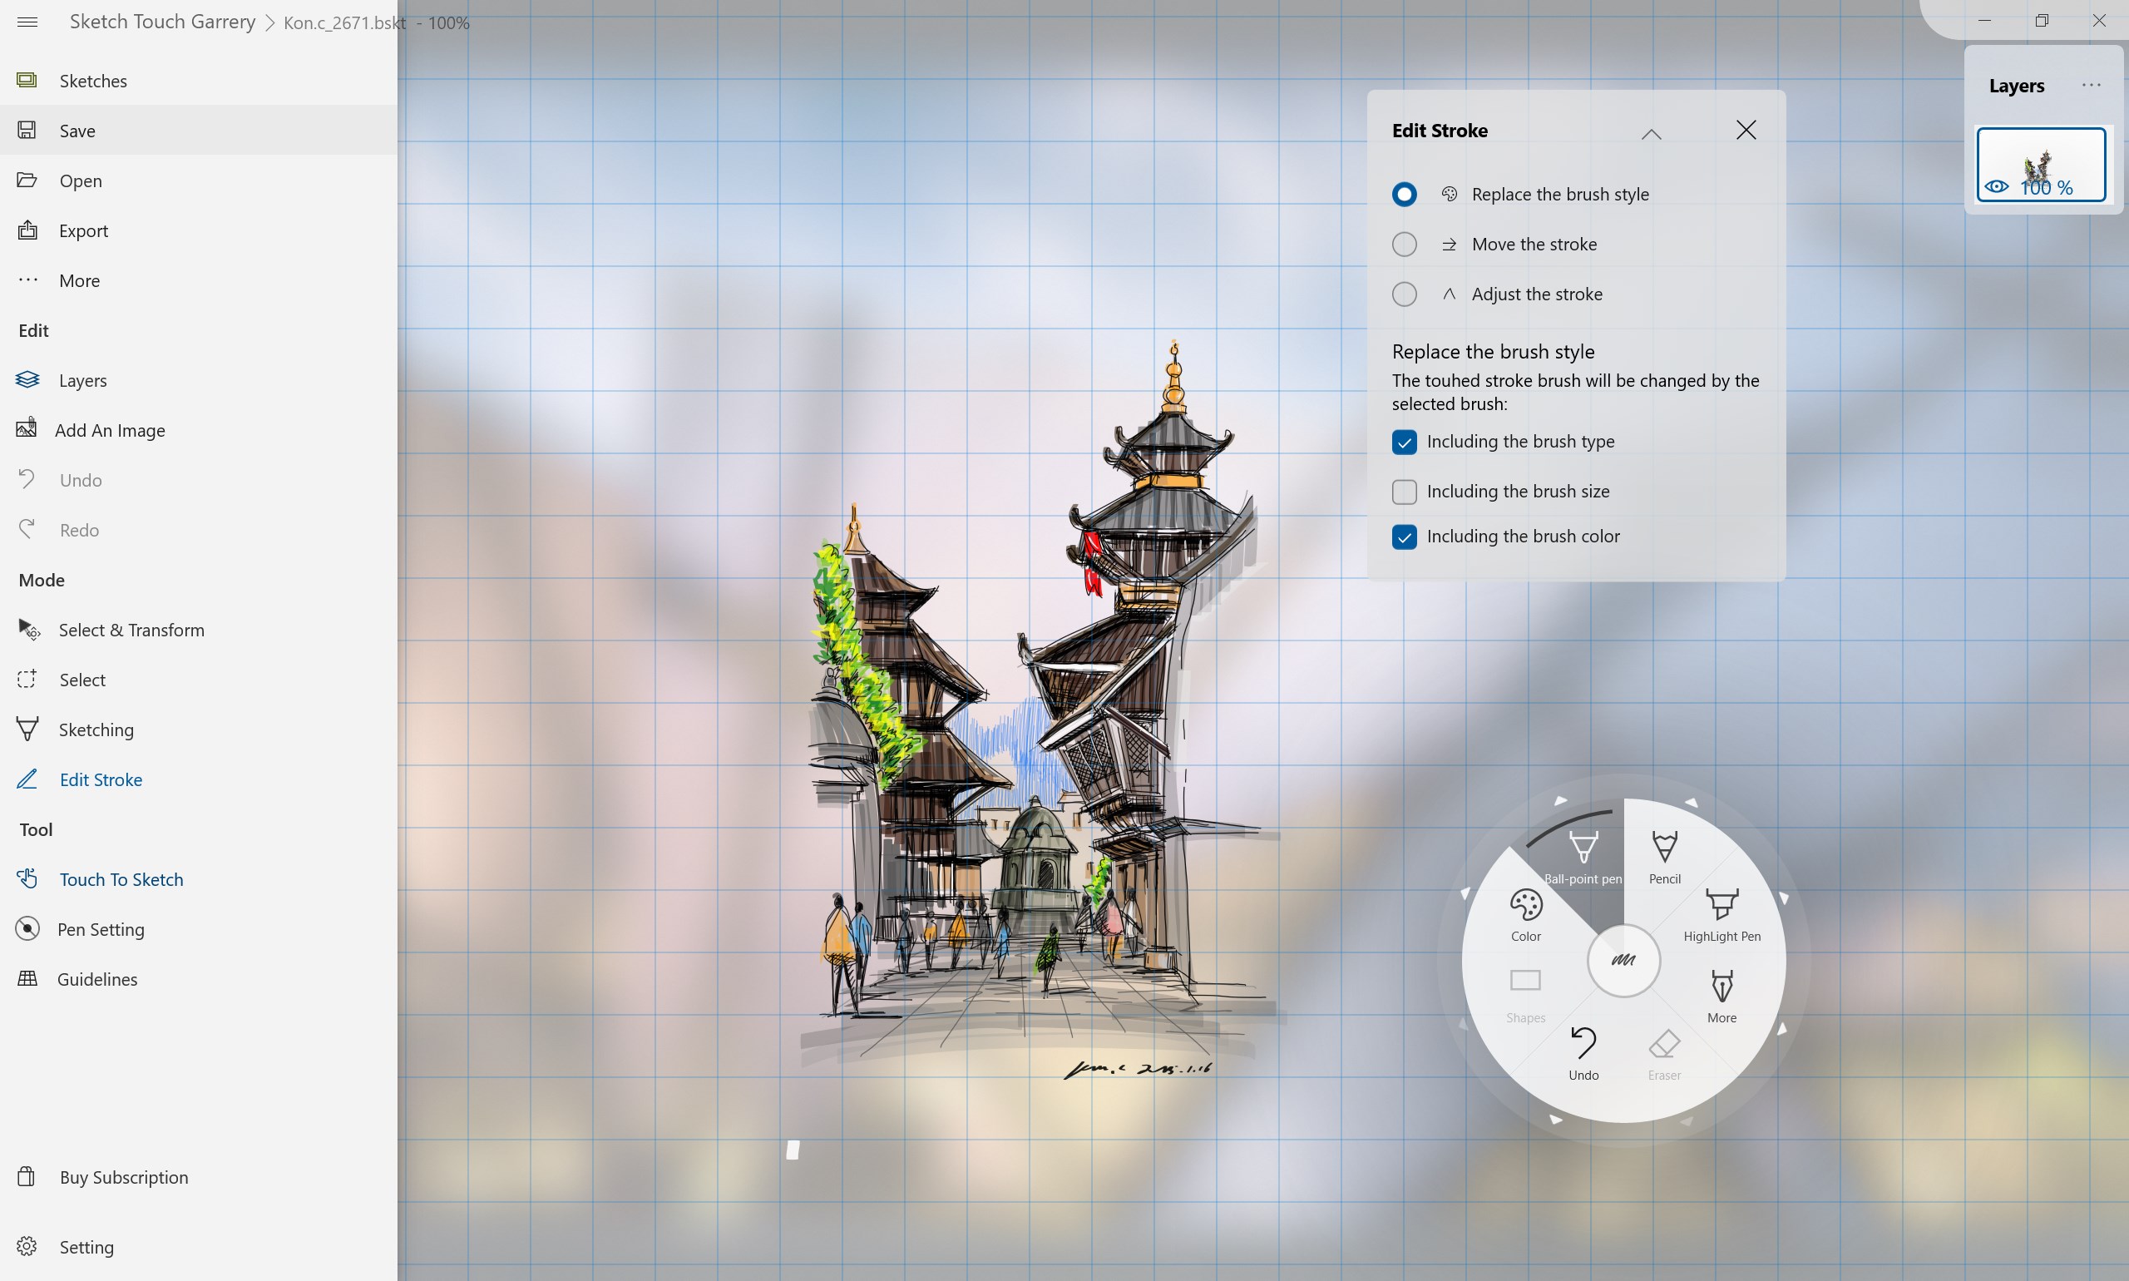Viewport: 2129px width, 1281px height.
Task: Open Buy Subscription
Action: point(123,1176)
